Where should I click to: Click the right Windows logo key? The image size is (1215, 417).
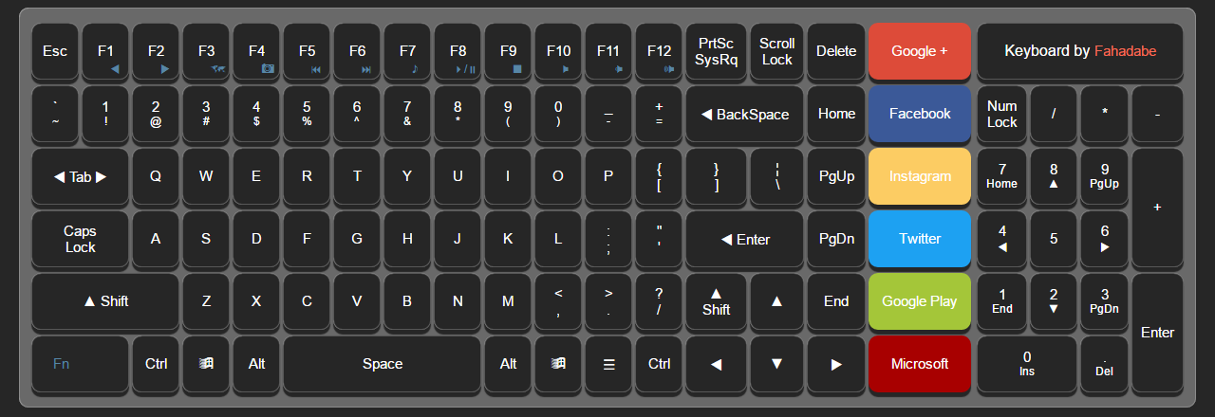(x=558, y=364)
